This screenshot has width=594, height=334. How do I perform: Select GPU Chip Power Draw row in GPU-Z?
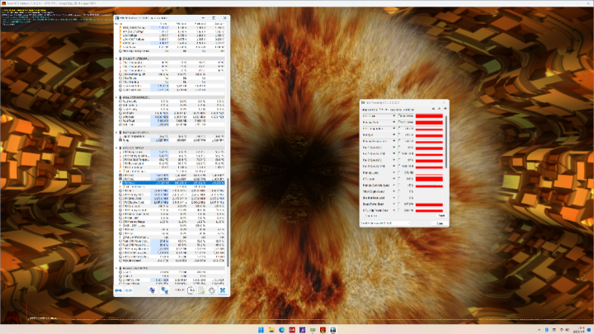coord(403,210)
